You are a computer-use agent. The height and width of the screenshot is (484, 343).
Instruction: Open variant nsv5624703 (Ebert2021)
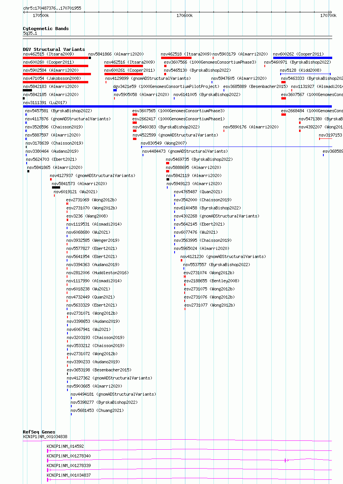click(51, 159)
